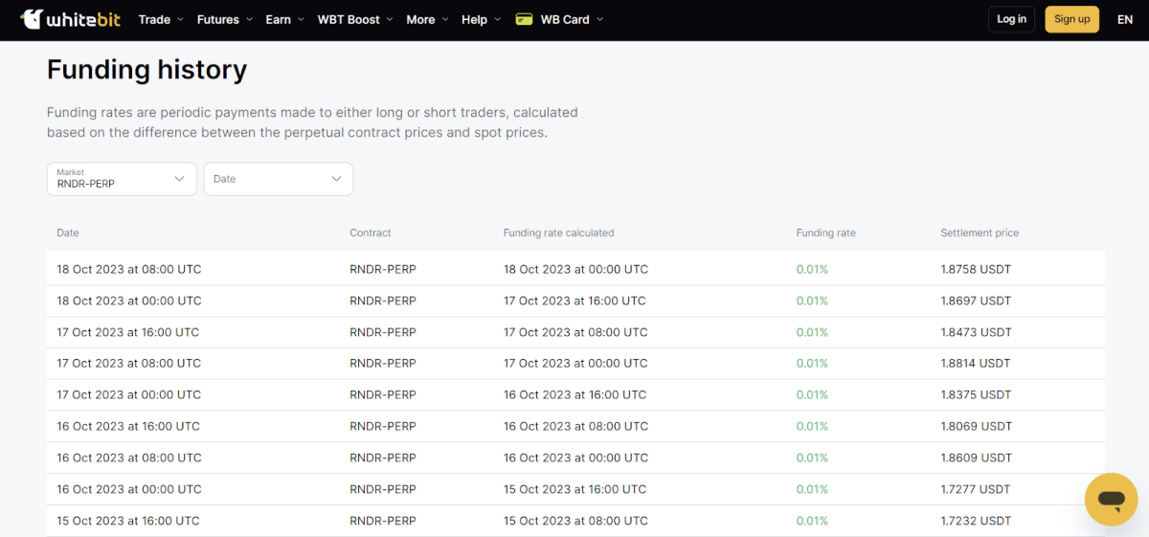Screen dimensions: 1149x537
Task: Click calculated time 16 Oct 2023 at 00:00 UTC
Action: click(575, 458)
